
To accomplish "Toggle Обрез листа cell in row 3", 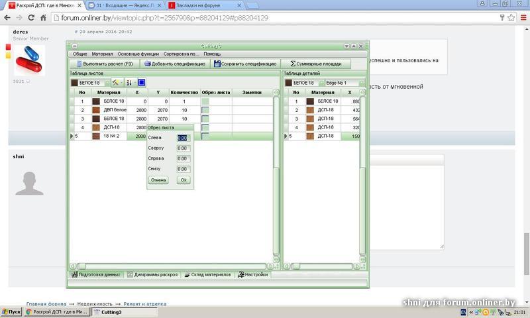I will coord(205,119).
